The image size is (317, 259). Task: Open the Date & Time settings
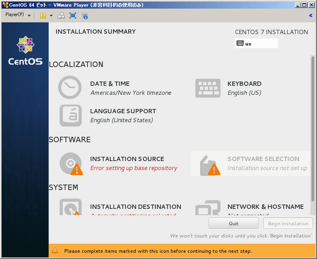pyautogui.click(x=110, y=83)
